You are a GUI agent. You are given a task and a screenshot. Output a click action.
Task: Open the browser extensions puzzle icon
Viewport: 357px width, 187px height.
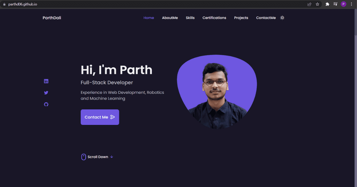pos(327,4)
